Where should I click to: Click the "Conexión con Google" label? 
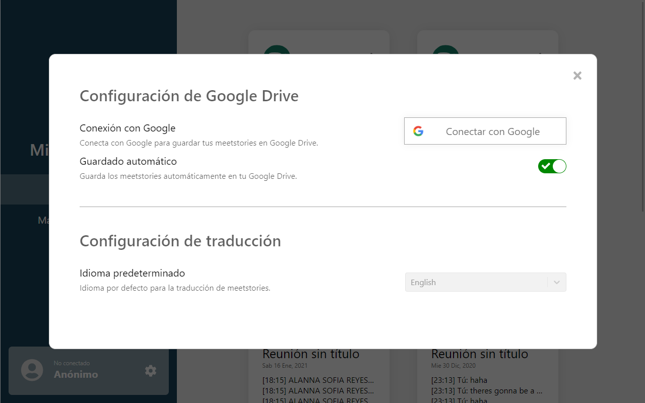tap(127, 128)
